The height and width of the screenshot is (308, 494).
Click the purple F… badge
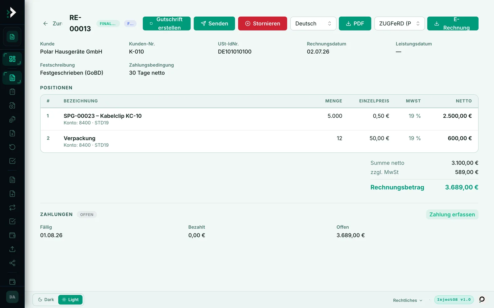130,24
